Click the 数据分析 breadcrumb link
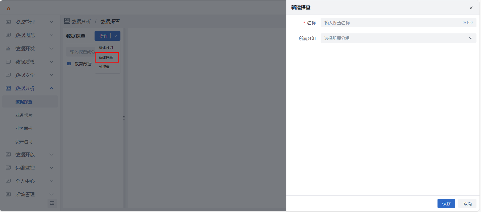Viewport: 481px width, 212px height. [81, 21]
